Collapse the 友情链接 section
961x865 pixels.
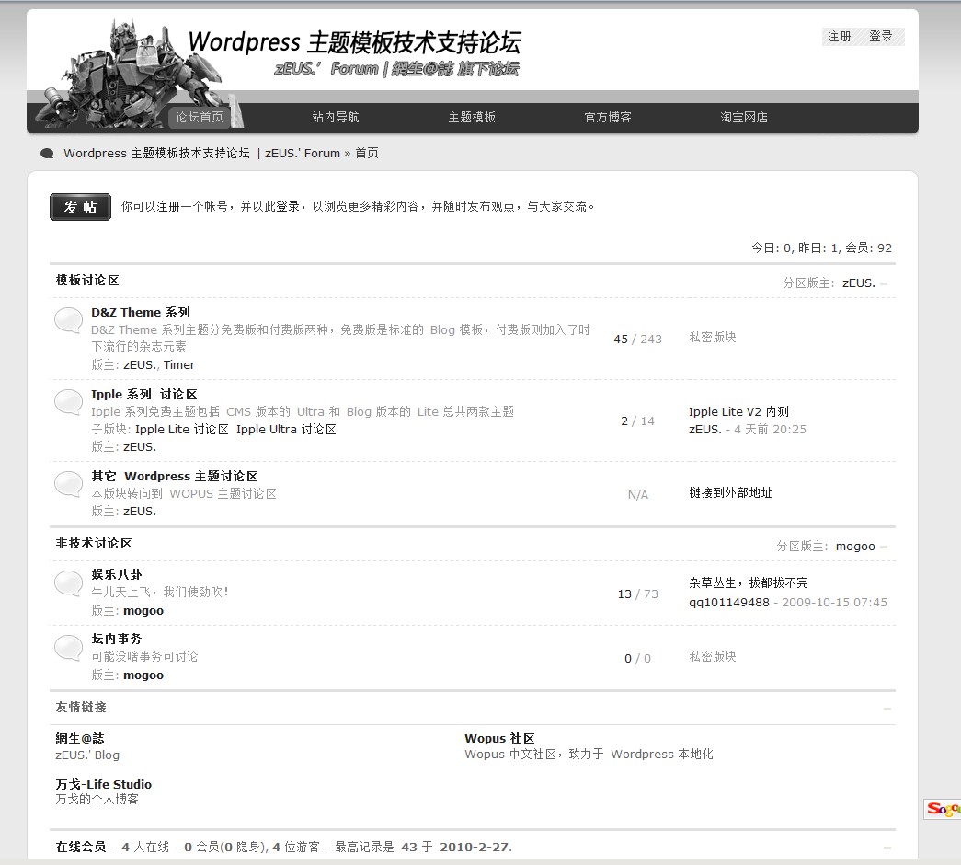click(887, 709)
